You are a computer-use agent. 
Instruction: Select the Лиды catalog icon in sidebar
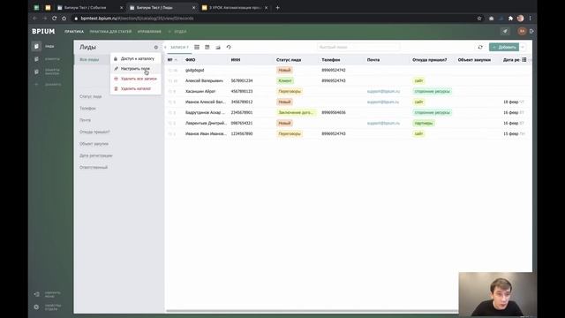pos(36,46)
